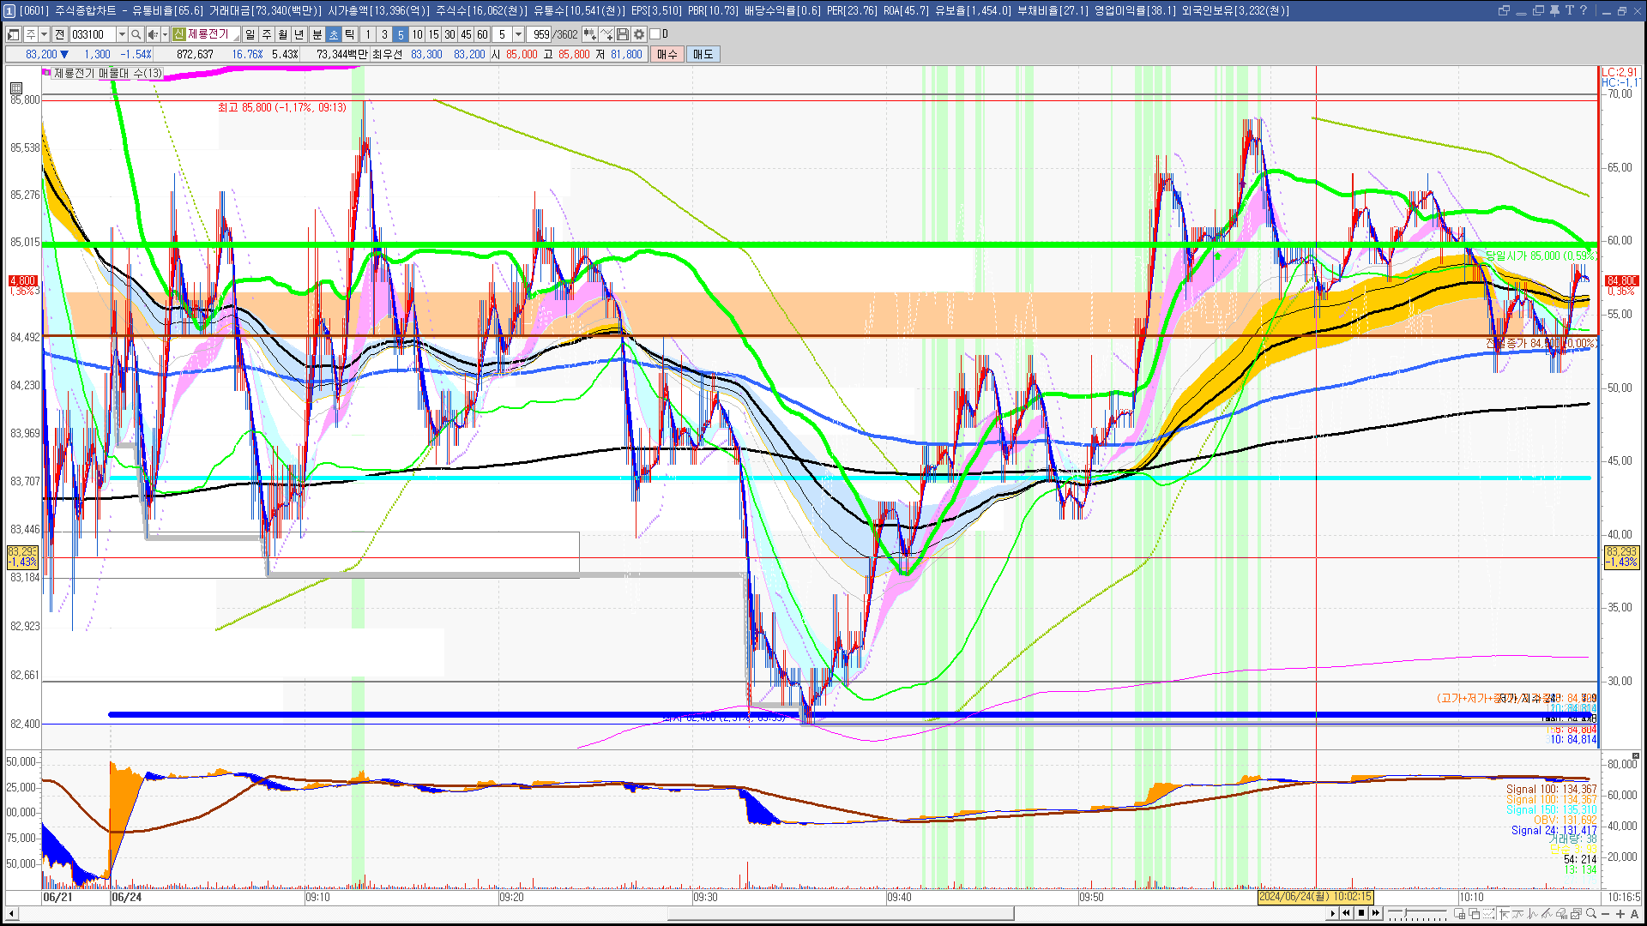The height and width of the screenshot is (926, 1647).
Task: Open the 주 market type dropdown
Action: pos(44,34)
